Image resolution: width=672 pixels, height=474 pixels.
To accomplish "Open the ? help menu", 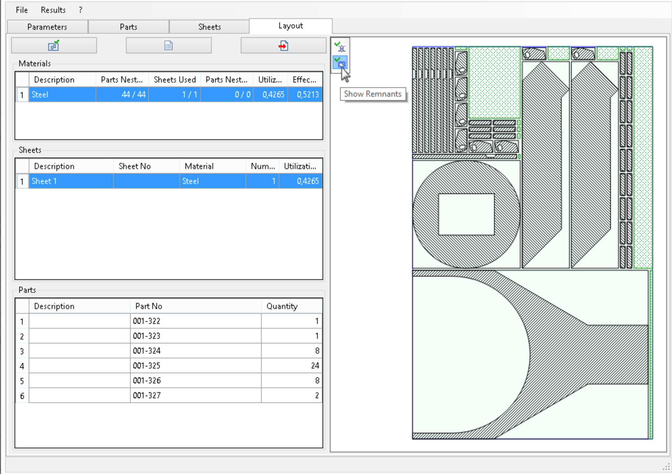I will 80,10.
